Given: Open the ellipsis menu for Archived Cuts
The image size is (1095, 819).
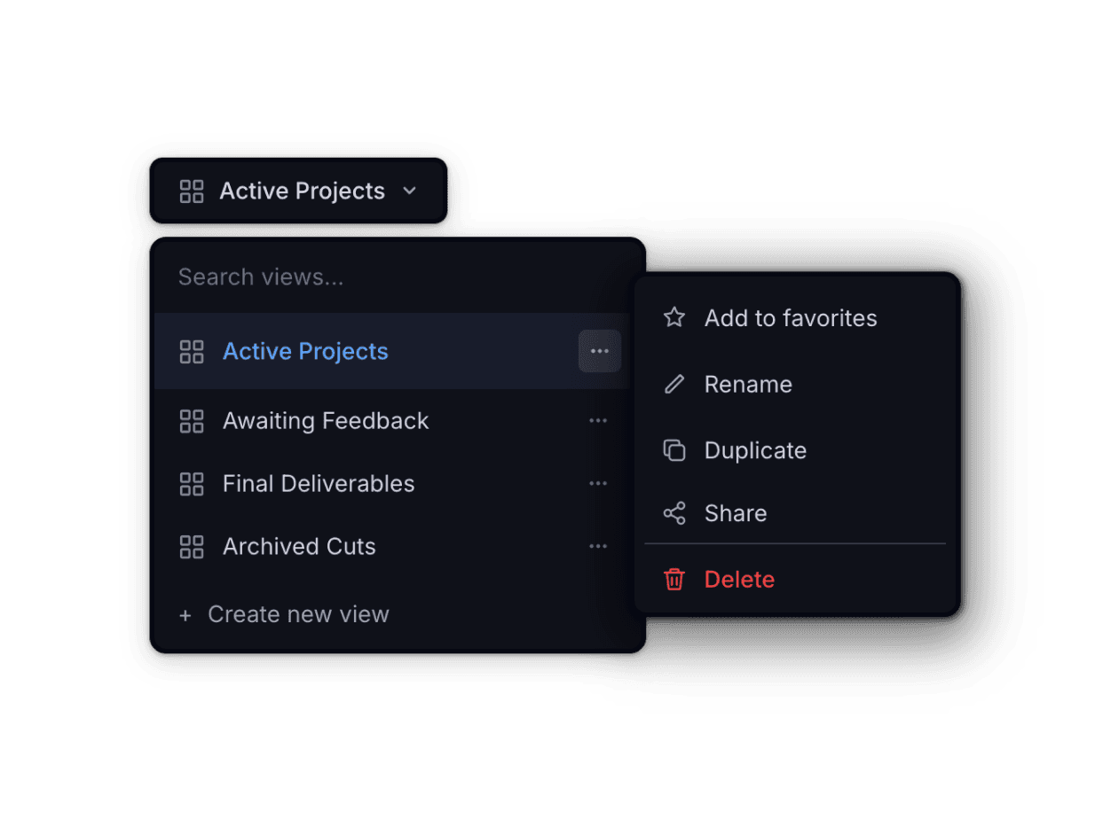Looking at the screenshot, I should [x=598, y=546].
